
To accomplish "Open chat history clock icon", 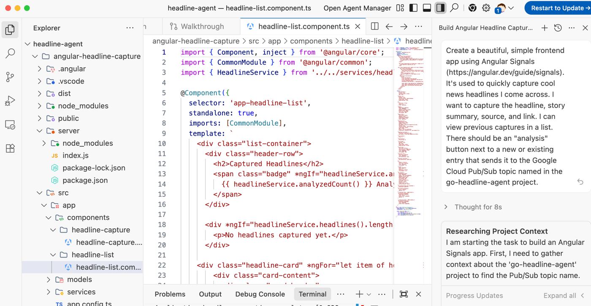I will pyautogui.click(x=558, y=28).
